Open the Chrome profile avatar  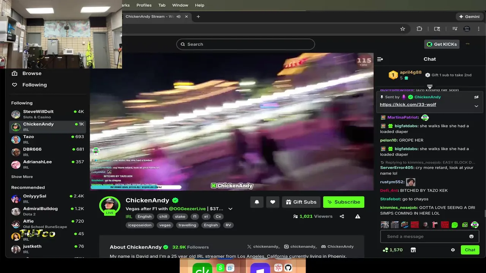pyautogui.click(x=467, y=29)
